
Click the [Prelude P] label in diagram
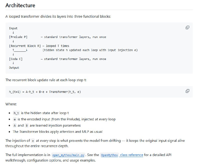coord(18,37)
